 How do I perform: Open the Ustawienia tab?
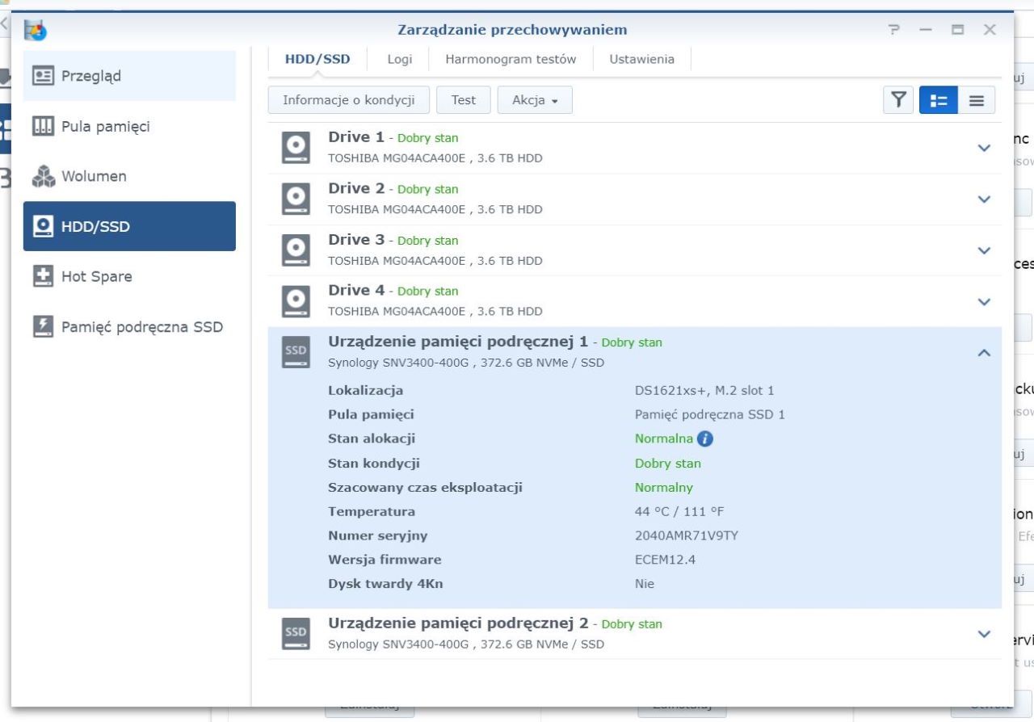tap(641, 59)
